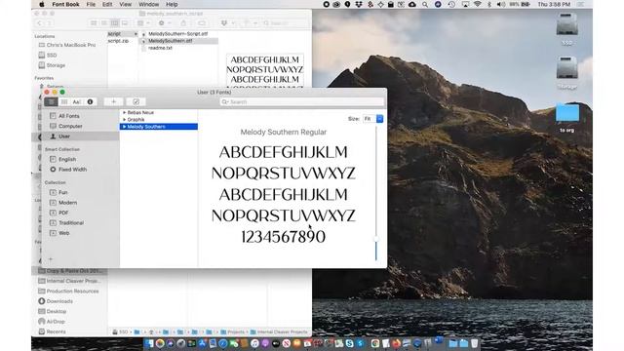Open Wi-Fi status in the menu bar

coord(477,4)
